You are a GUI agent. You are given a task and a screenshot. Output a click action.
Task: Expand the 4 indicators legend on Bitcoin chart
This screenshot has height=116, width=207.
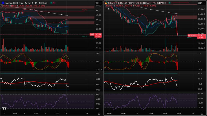click(x=107, y=9)
